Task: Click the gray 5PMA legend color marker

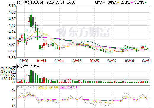Action: (x=104, y=2)
